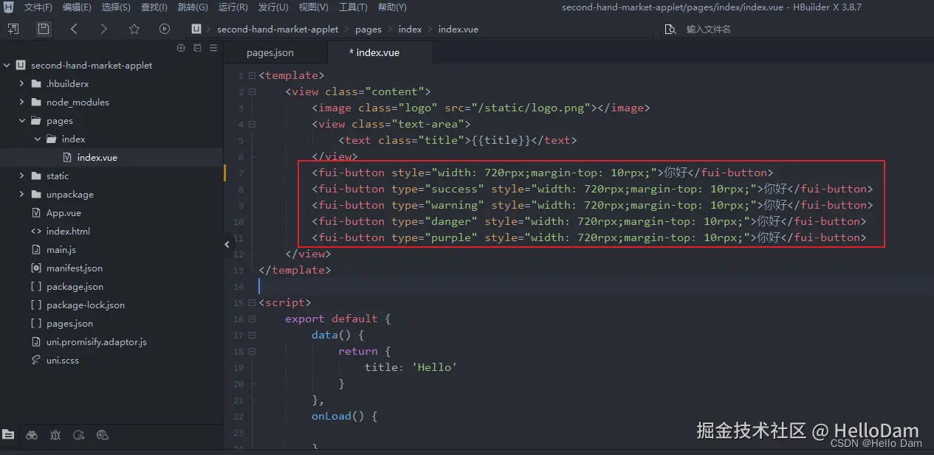Open the 跳转(G) menu
Screen dimensions: 934x455
pyautogui.click(x=193, y=7)
